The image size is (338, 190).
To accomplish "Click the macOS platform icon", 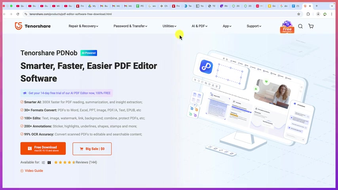I will click(x=49, y=162).
